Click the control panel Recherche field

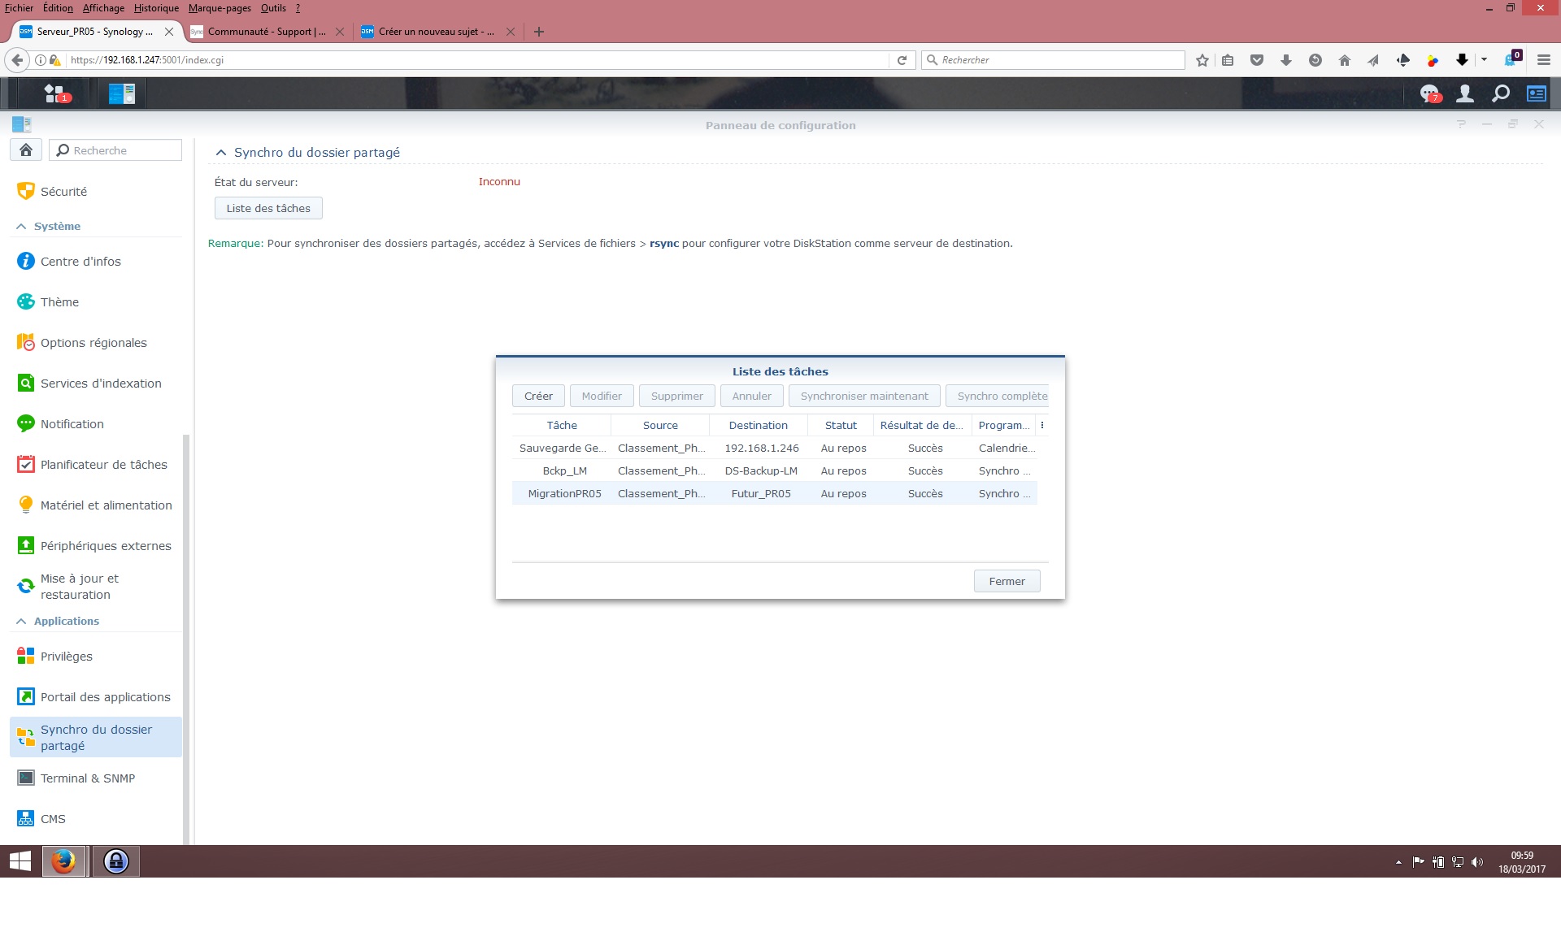coord(115,150)
